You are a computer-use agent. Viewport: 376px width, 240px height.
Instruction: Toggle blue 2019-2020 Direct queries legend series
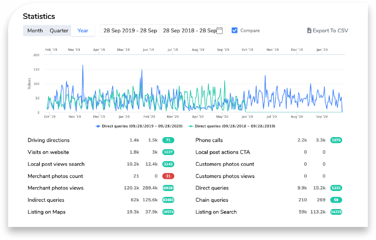tap(139, 126)
